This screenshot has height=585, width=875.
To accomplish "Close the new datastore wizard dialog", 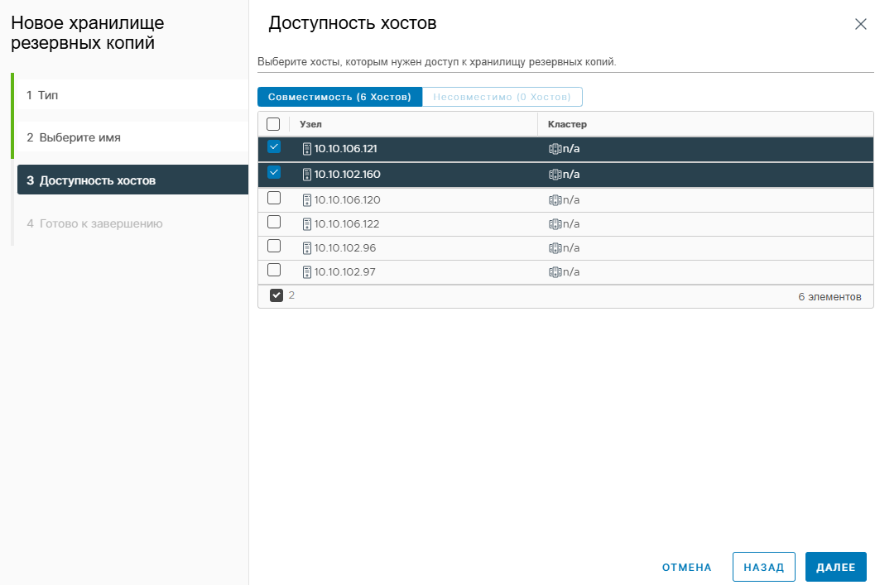I will tap(860, 24).
